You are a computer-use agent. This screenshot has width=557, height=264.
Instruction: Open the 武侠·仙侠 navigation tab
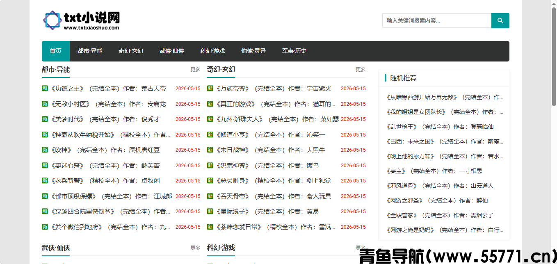pyautogui.click(x=172, y=51)
